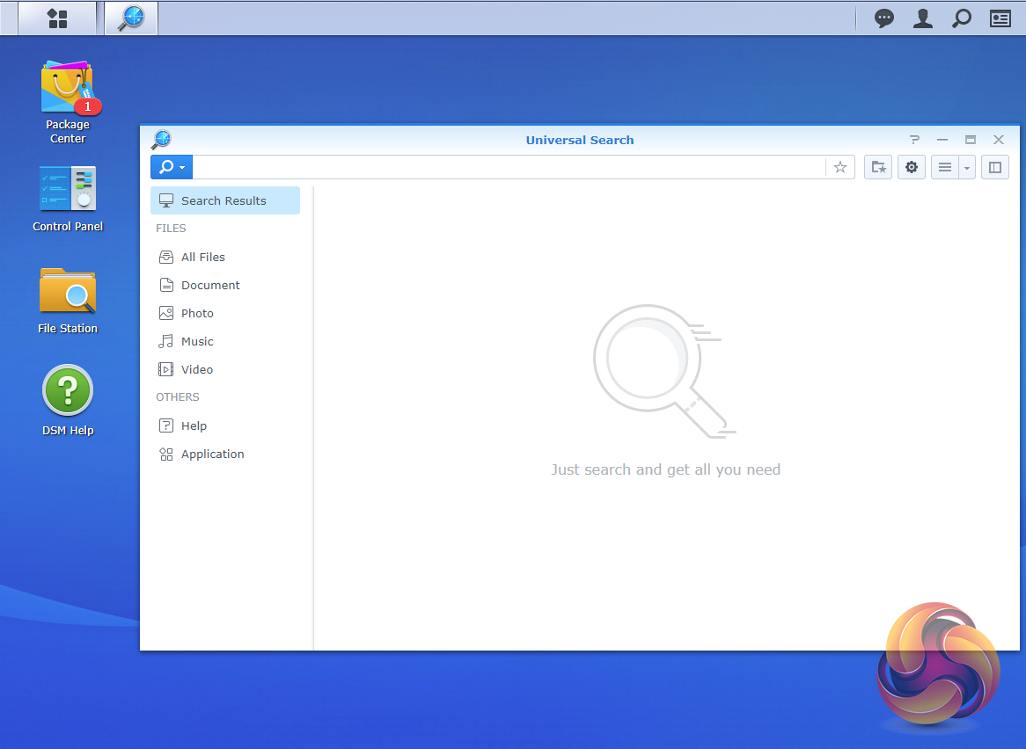
Task: Click the magnifier search icon in top bar
Action: click(x=961, y=18)
